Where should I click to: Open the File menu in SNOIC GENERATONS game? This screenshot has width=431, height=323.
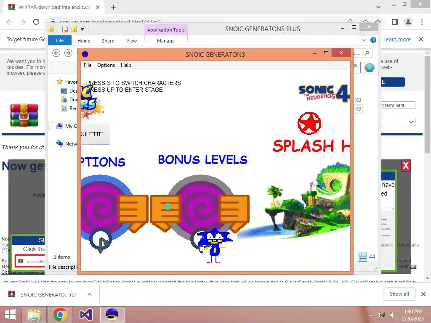pyautogui.click(x=88, y=65)
